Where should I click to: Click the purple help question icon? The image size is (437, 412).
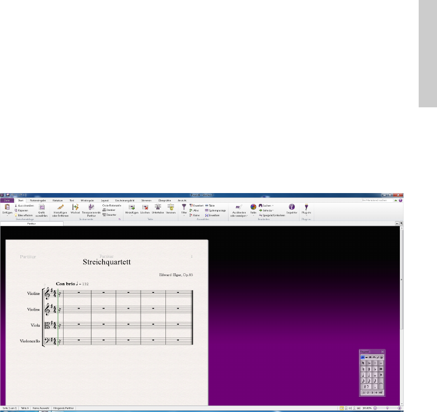click(x=400, y=200)
